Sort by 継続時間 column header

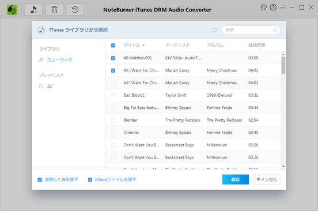257,45
